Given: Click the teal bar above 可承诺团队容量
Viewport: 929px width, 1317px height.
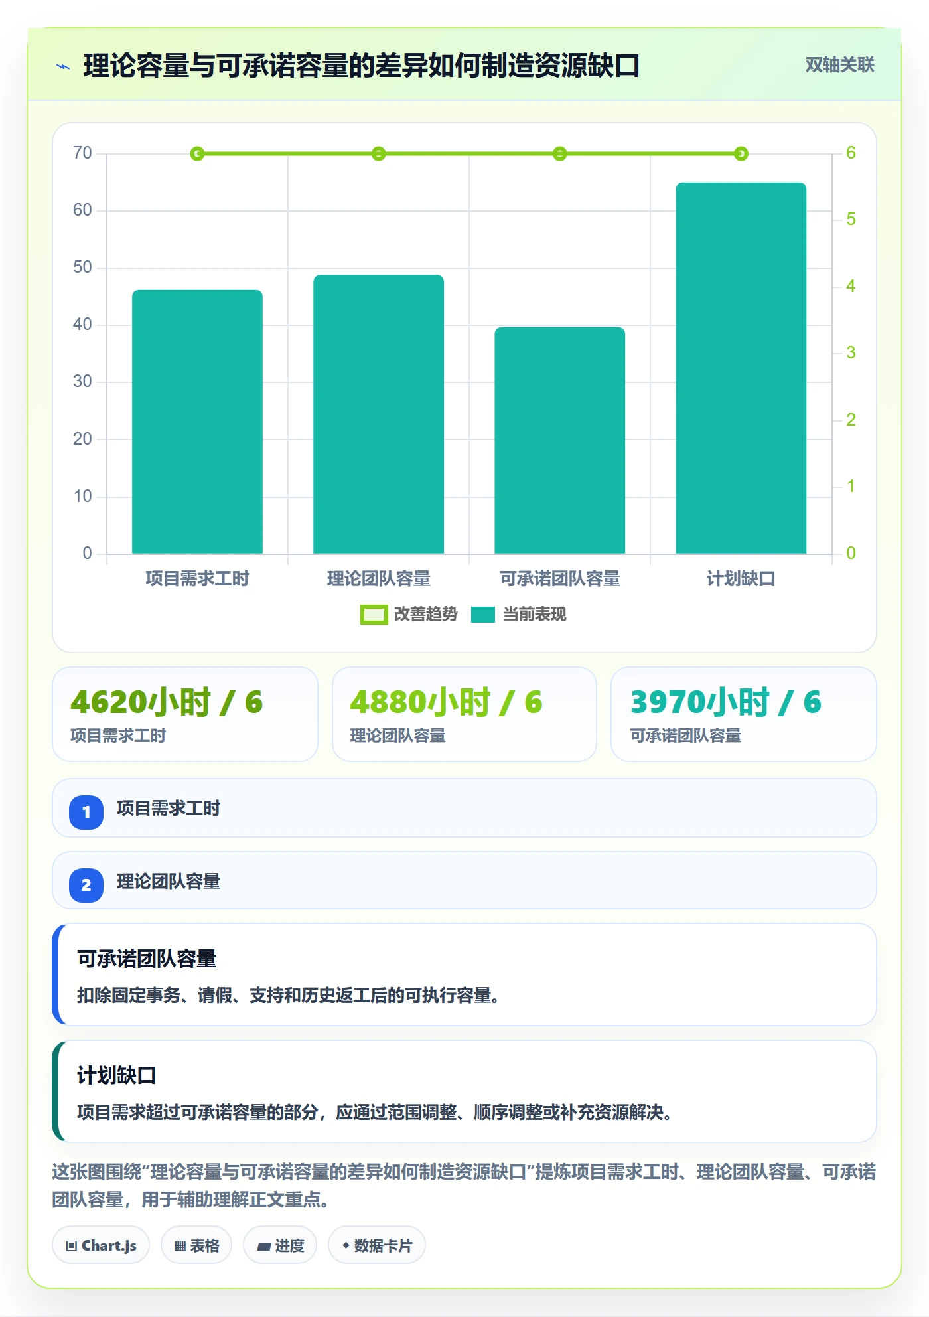Looking at the screenshot, I should coord(559,440).
